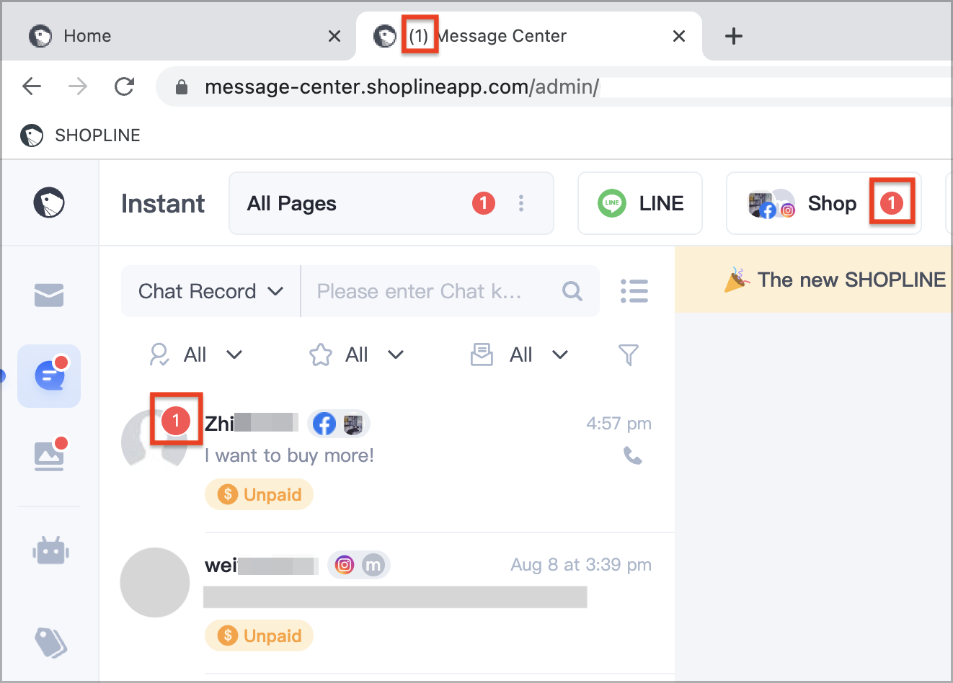Open the image gallery sidebar icon
The width and height of the screenshot is (953, 683).
[x=49, y=455]
